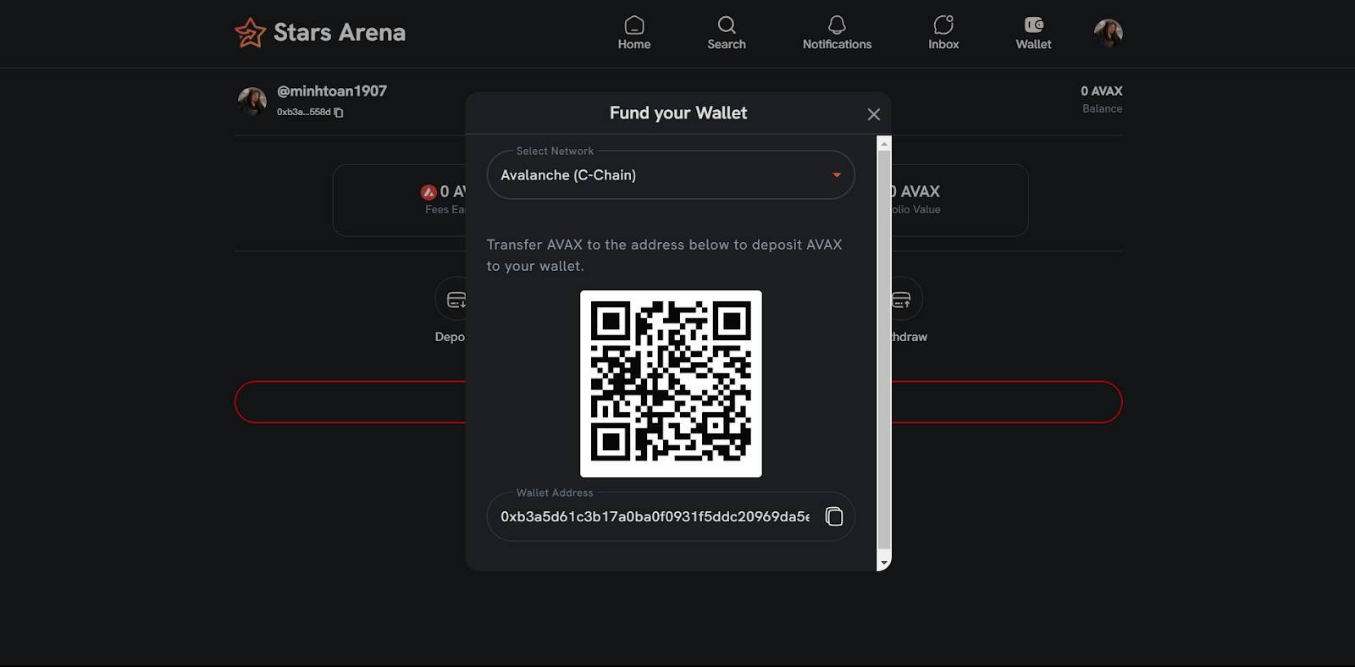Open the Wallet navigation item

1033,33
